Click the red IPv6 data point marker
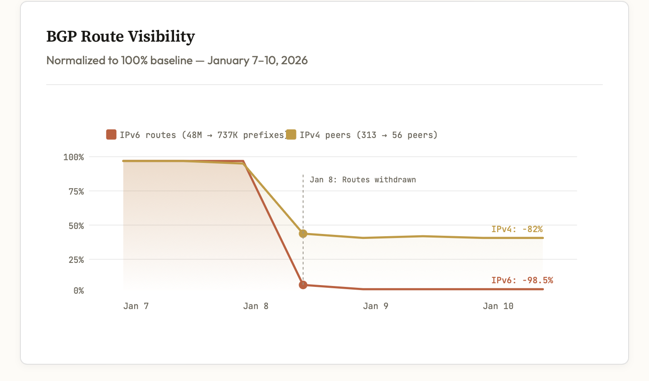Image resolution: width=649 pixels, height=381 pixels. tap(303, 285)
